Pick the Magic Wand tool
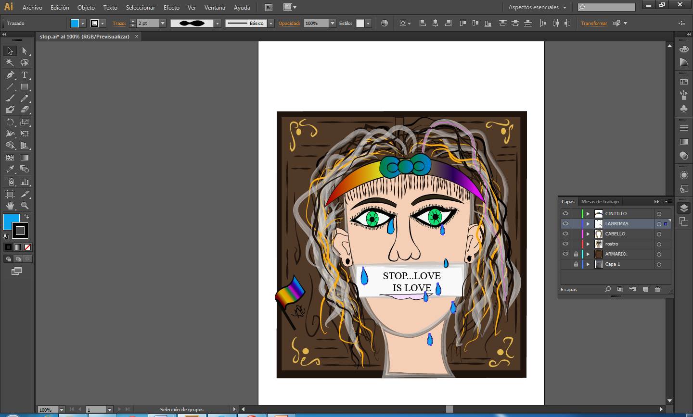This screenshot has width=693, height=417. [x=10, y=62]
